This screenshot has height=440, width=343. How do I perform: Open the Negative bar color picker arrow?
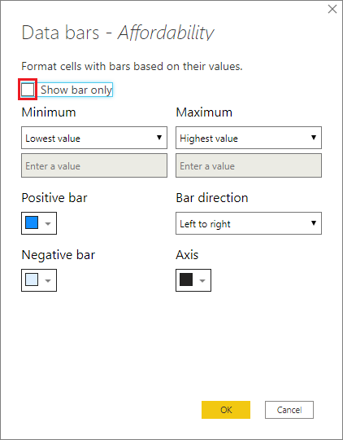[x=48, y=280]
